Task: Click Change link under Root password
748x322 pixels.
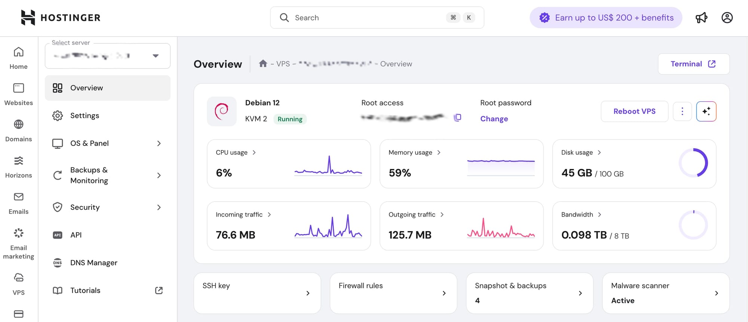Action: click(x=494, y=119)
